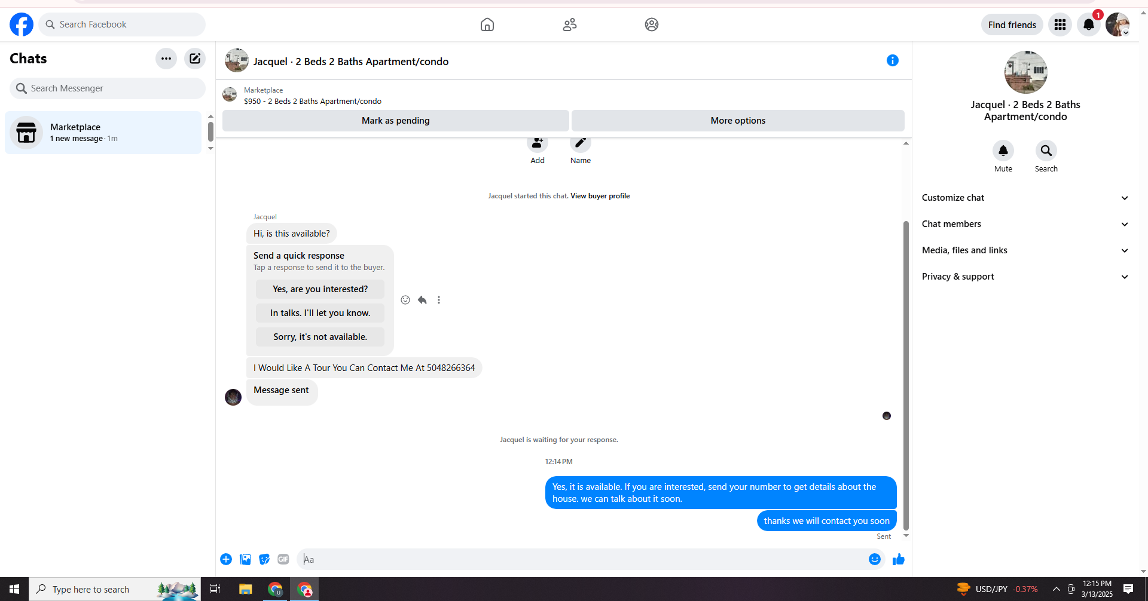Expand Chat members section
This screenshot has height=601, width=1148.
pos(1025,224)
